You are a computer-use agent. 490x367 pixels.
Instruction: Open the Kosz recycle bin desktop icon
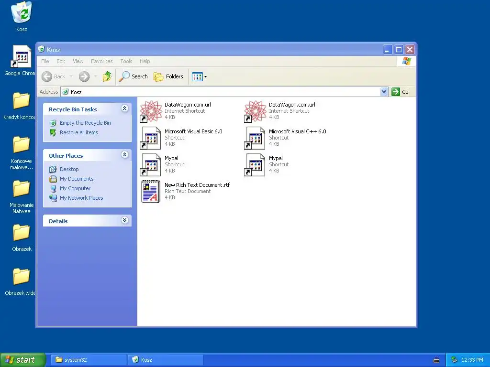coord(21,16)
